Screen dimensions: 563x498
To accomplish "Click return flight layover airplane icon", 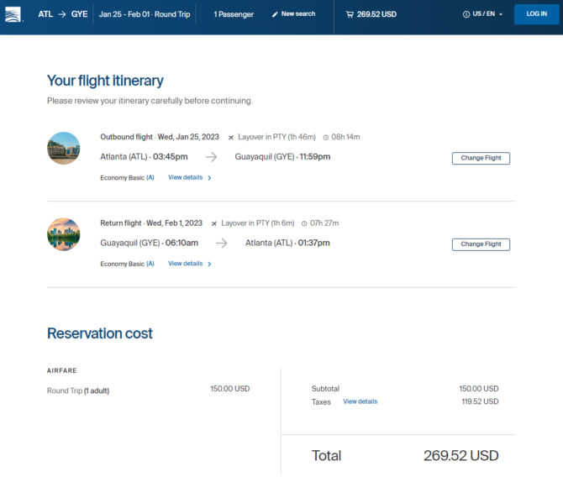I will tap(214, 223).
